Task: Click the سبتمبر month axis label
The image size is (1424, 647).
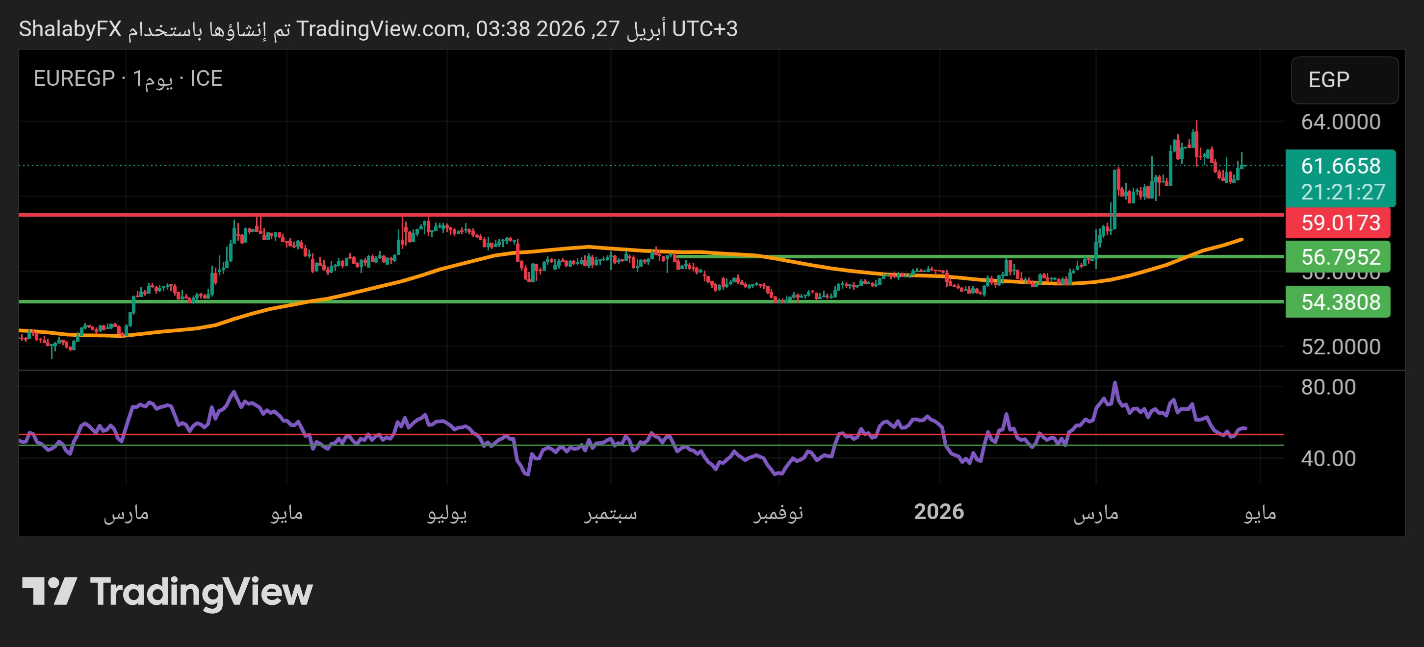Action: pos(610,513)
